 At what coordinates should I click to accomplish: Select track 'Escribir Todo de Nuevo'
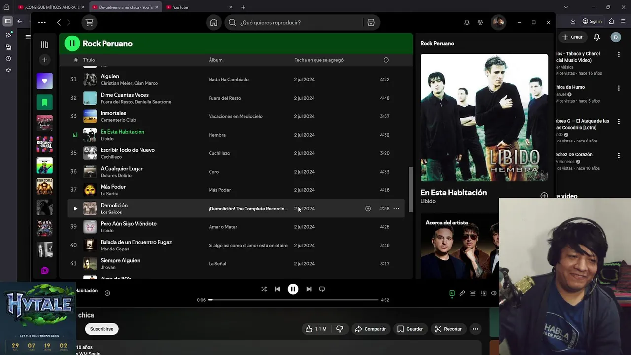click(x=128, y=150)
